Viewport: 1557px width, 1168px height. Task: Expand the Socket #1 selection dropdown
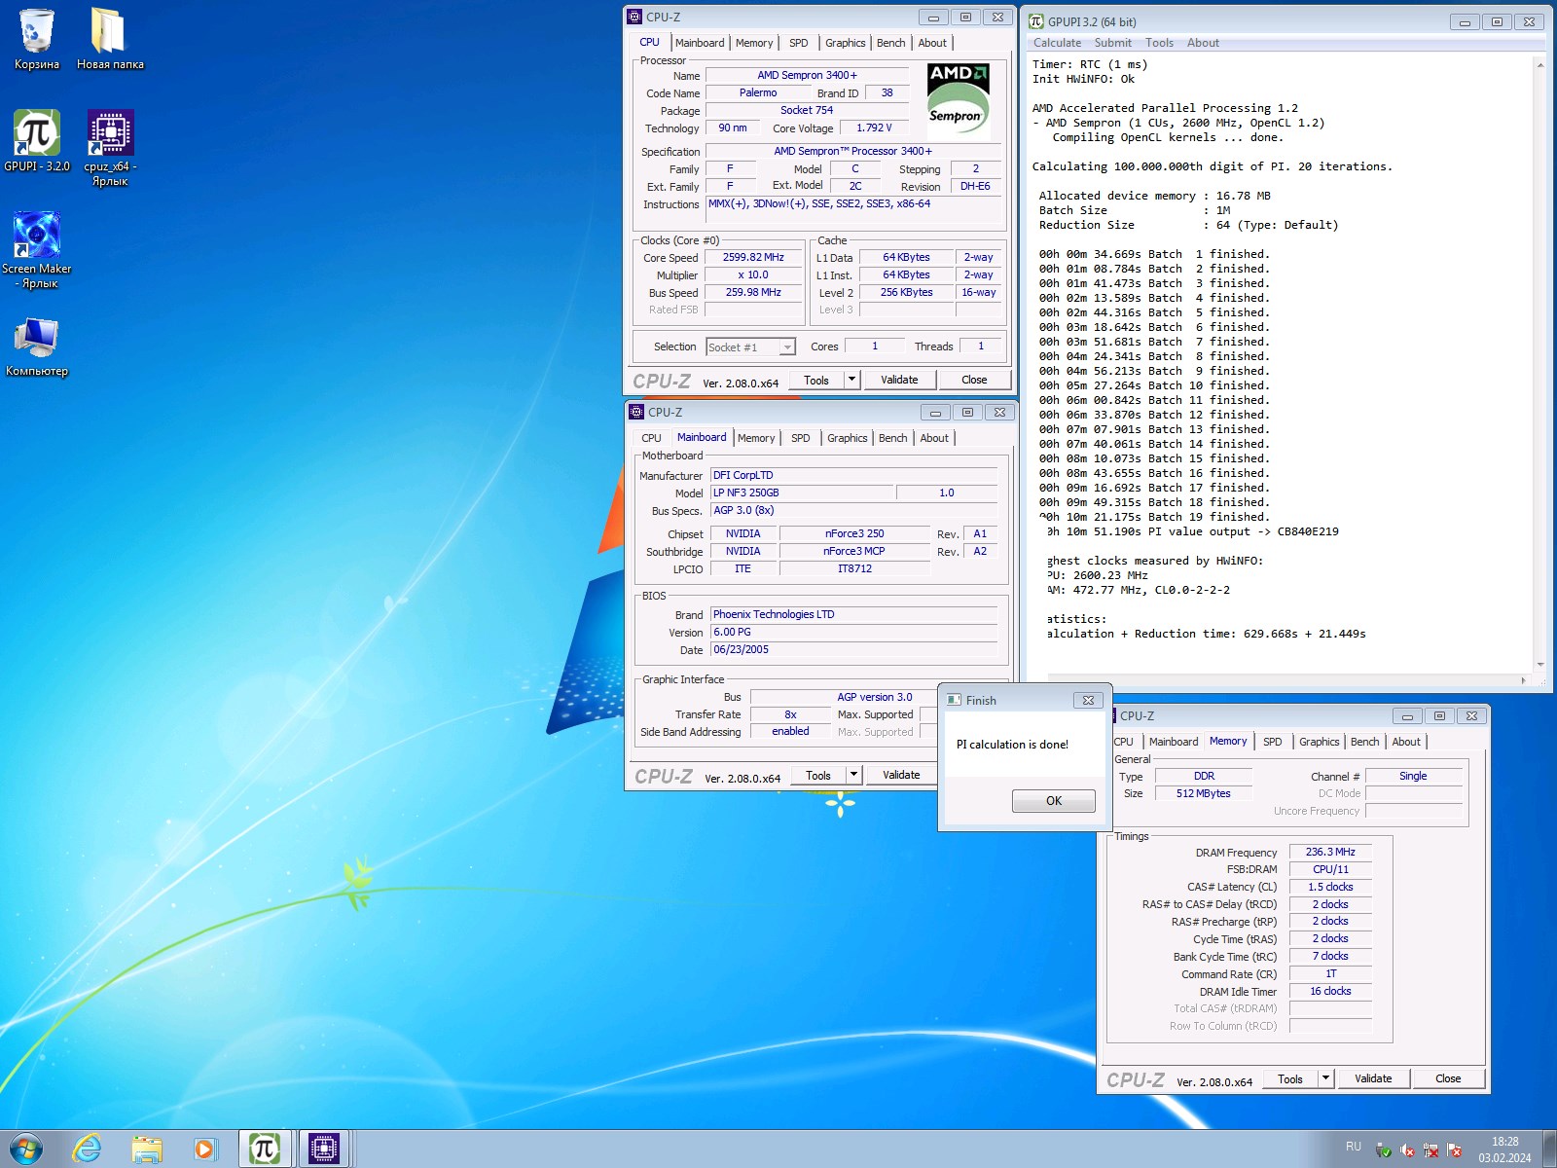click(x=787, y=347)
